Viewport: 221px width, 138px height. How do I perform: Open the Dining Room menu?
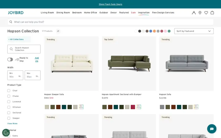point(63,13)
